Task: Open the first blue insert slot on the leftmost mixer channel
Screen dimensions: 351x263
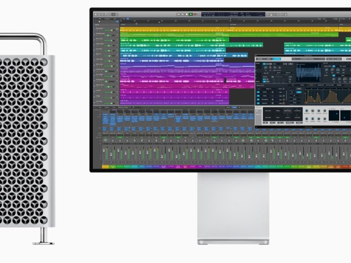Action: tap(105, 117)
